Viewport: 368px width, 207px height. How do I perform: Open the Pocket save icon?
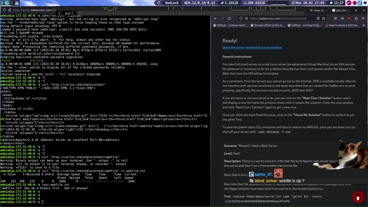tap(335, 19)
